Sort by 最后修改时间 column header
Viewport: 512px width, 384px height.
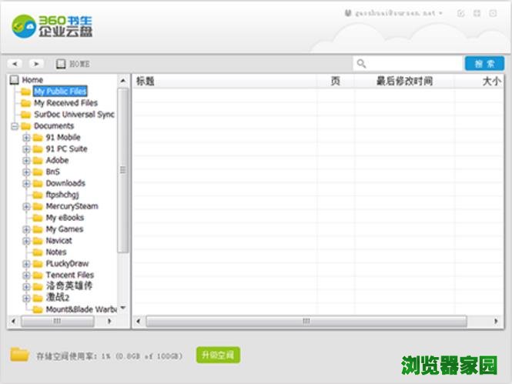403,81
